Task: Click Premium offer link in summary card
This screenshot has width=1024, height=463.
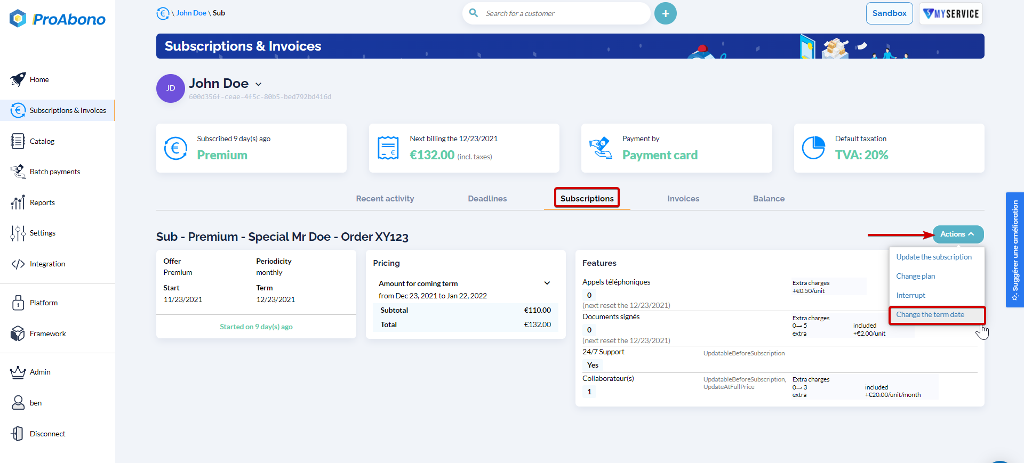Action: (222, 155)
